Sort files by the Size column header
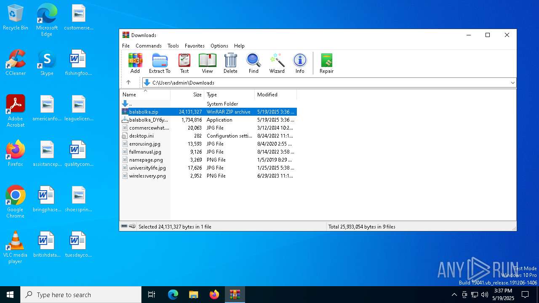The width and height of the screenshot is (539, 303). [x=187, y=95]
